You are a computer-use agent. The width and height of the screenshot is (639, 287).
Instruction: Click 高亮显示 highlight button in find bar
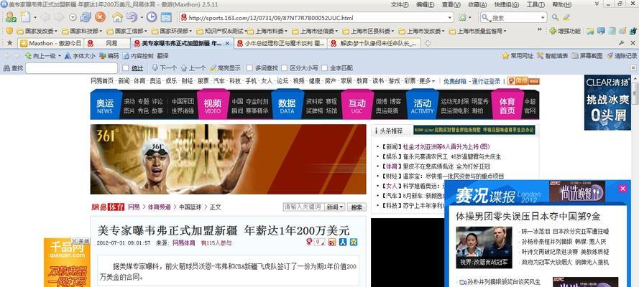[x=225, y=68]
